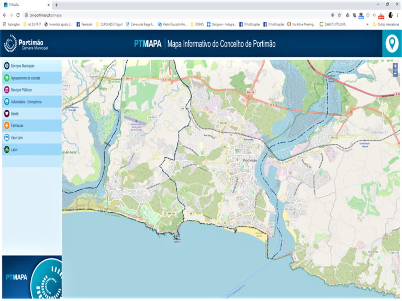Reload the page using browser refresh icon
Screen dimensions: 402x301
(x=18, y=15)
